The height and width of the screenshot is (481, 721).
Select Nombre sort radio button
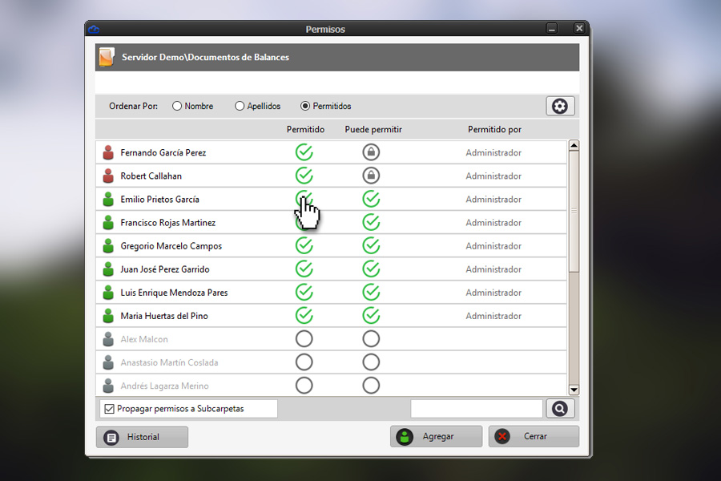tap(177, 107)
